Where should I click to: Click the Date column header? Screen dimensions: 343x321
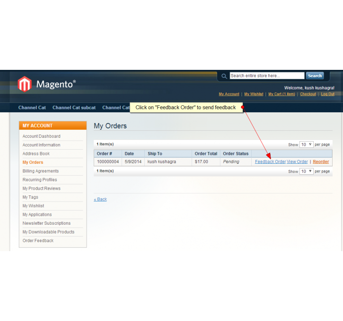(x=133, y=153)
